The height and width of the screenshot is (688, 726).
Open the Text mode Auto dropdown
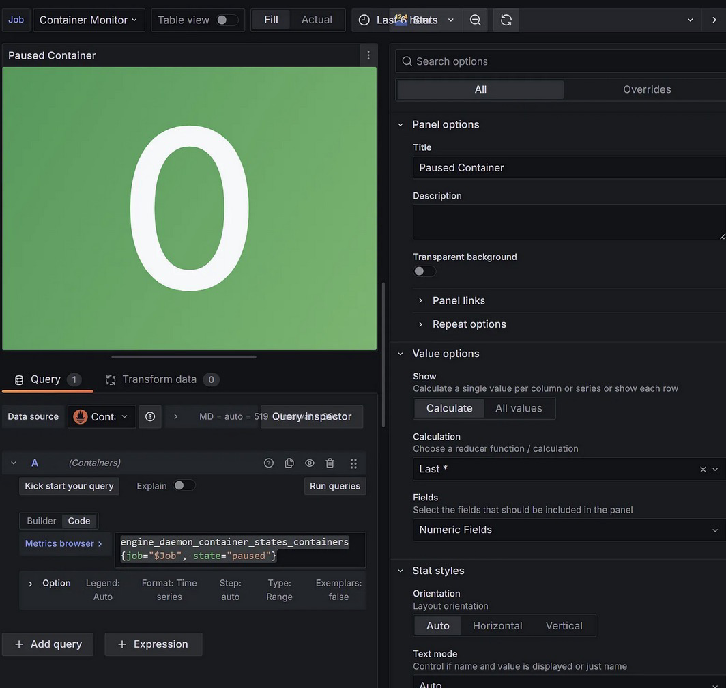point(569,683)
